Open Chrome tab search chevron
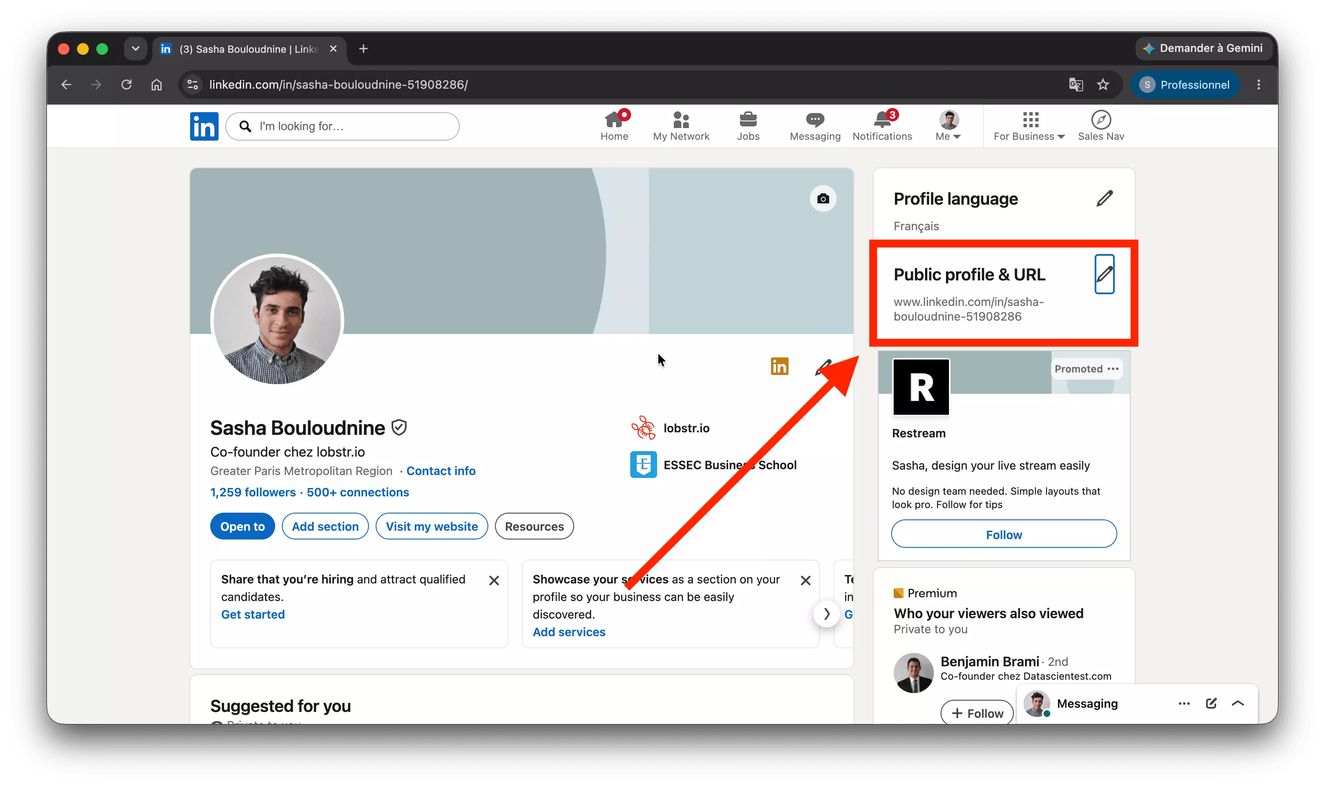 pos(136,49)
